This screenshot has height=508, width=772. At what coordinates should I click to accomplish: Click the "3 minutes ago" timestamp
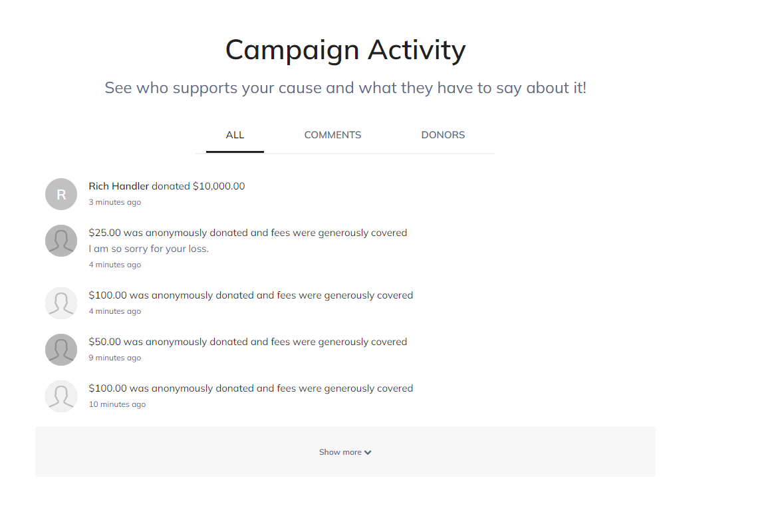tap(115, 202)
